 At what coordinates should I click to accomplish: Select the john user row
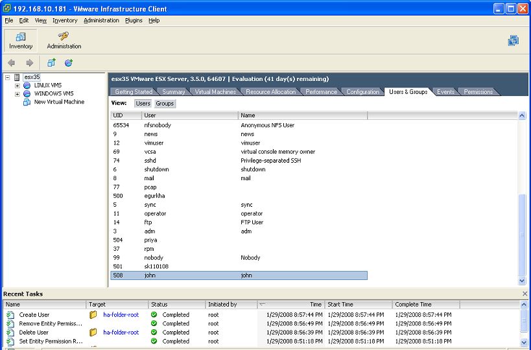coord(239,275)
